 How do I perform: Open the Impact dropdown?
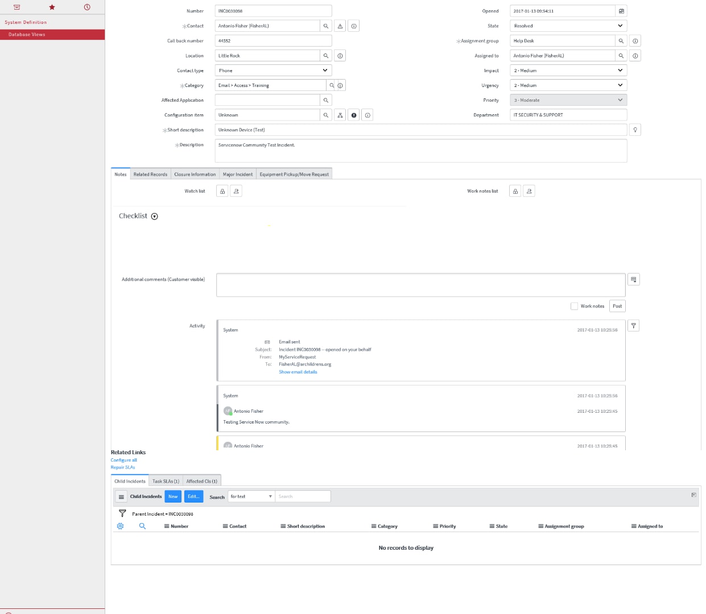pos(568,70)
